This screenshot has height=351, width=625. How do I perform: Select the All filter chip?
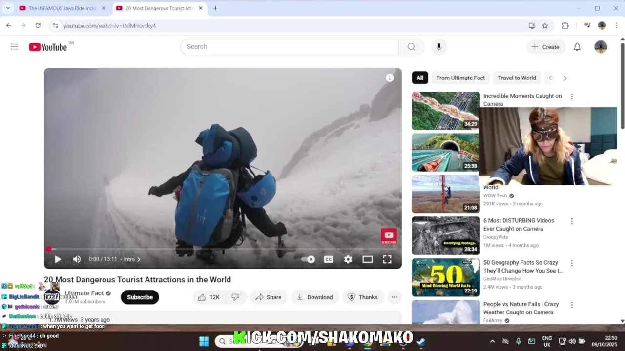tap(420, 78)
